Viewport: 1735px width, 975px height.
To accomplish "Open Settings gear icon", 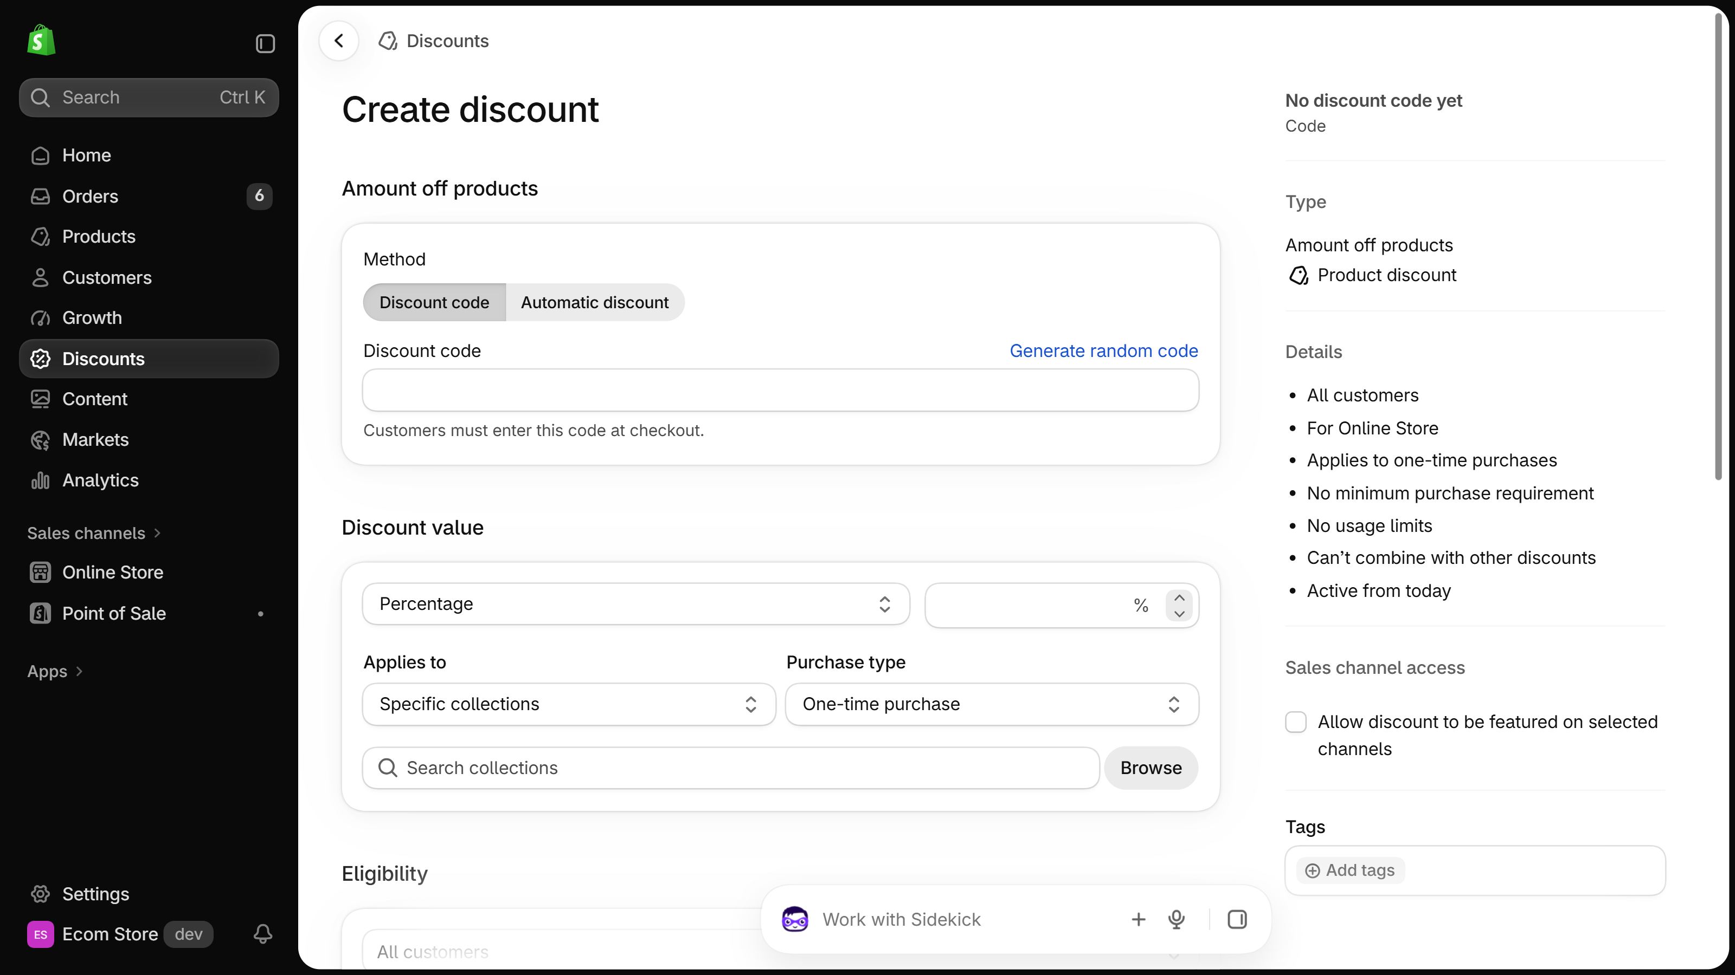I will [x=41, y=894].
